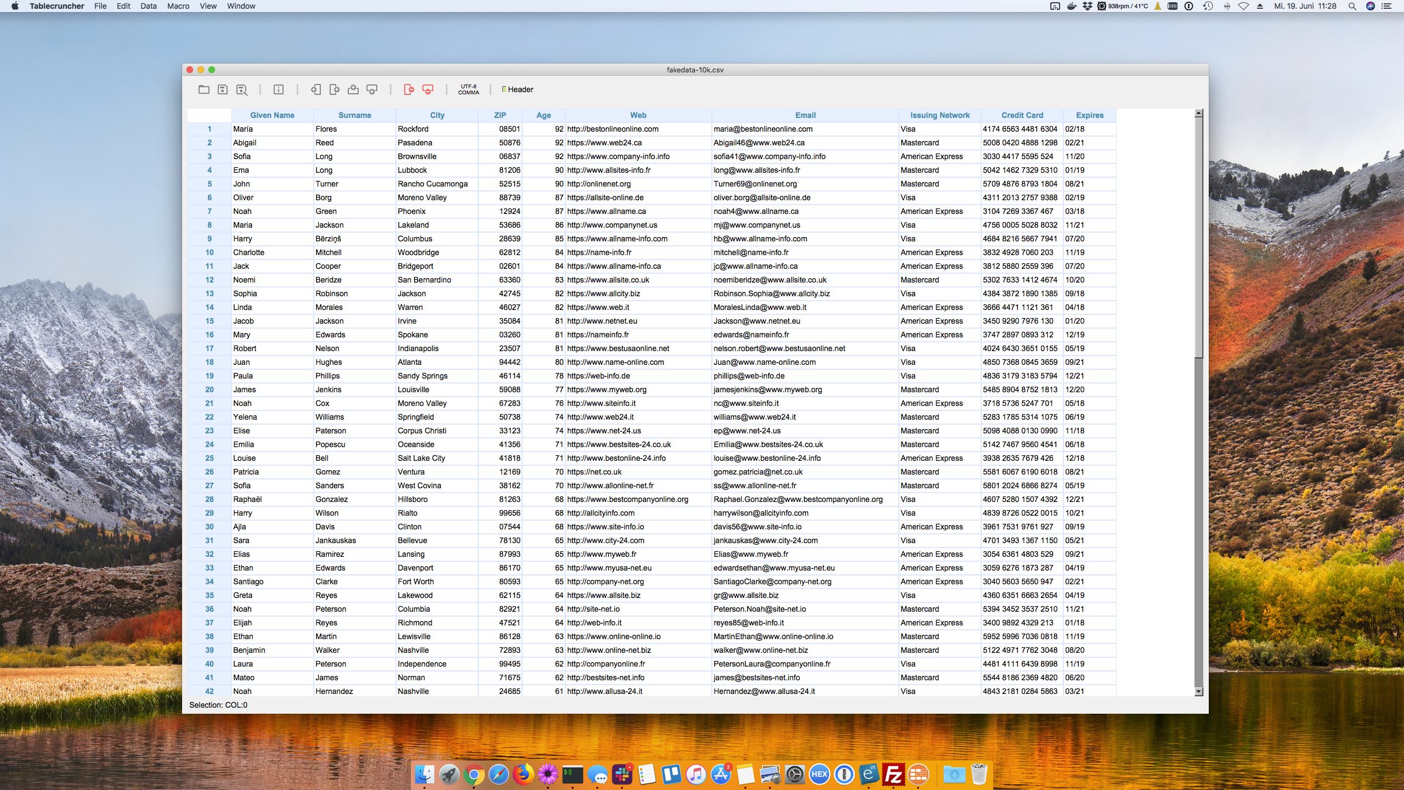Click the vertical scrollbar thumb
1404x790 pixels.
[1199, 236]
